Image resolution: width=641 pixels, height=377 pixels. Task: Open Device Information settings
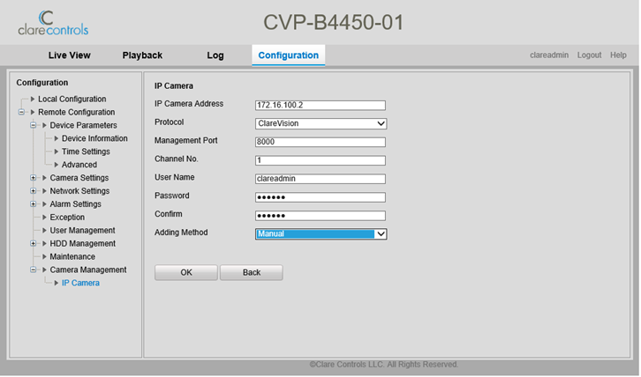point(94,138)
